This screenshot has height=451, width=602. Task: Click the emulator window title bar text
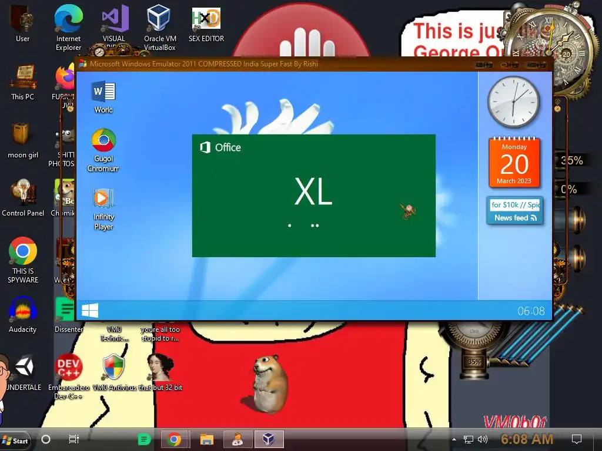tap(204, 63)
